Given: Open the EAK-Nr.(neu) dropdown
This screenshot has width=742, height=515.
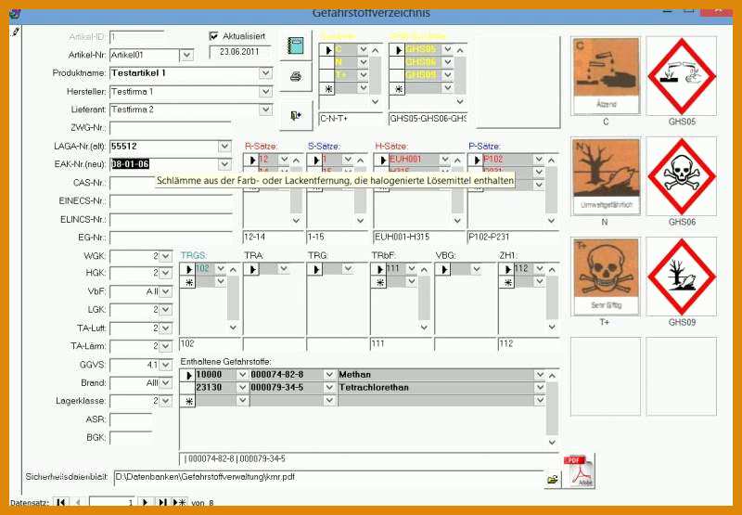Looking at the screenshot, I should 224,164.
